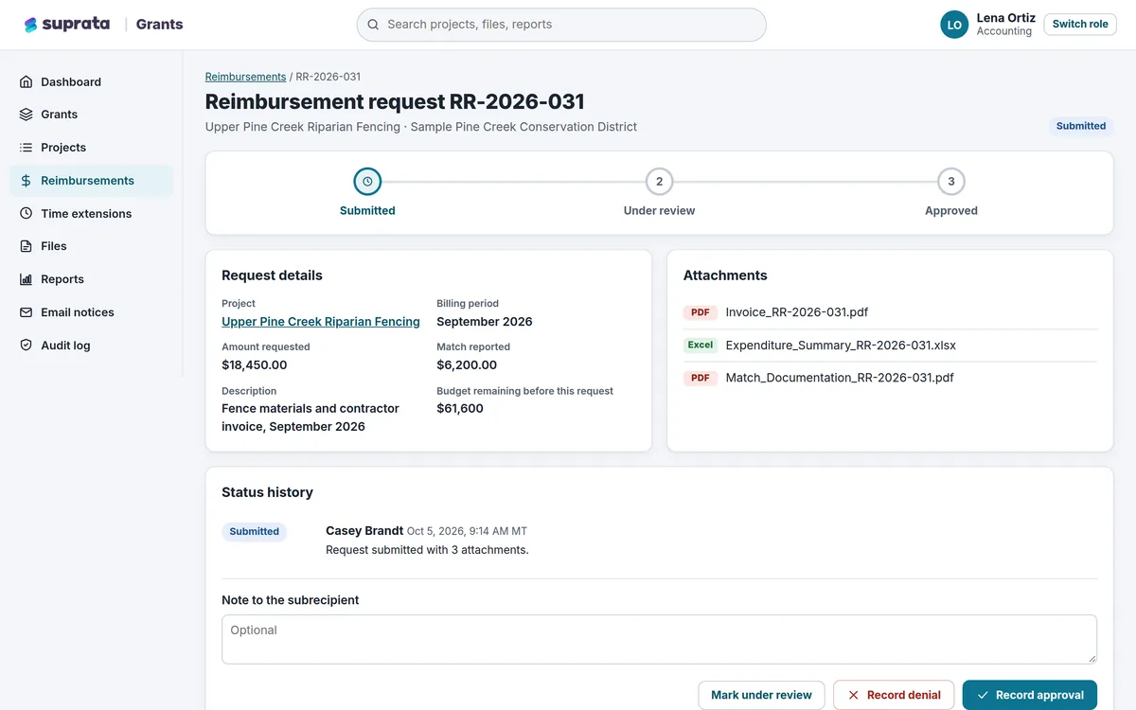Screen dimensions: 1136x710
Task: Click the Grants layers icon in sidebar
Action: [27, 115]
